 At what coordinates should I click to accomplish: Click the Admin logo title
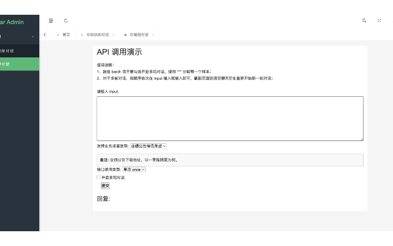[x=12, y=22]
